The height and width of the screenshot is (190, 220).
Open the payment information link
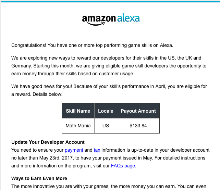tap(74, 150)
